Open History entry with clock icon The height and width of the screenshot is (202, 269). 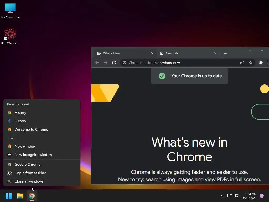pos(42,121)
